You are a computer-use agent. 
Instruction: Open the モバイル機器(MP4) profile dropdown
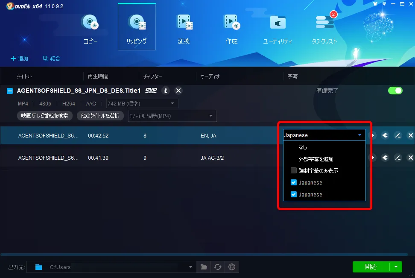(x=172, y=116)
